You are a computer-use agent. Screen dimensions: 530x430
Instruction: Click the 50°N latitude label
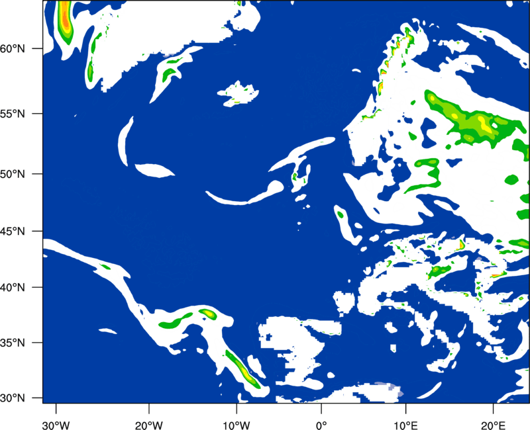[x=13, y=174]
